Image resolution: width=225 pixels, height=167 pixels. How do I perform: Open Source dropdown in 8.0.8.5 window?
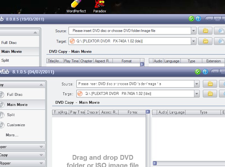point(194,31)
